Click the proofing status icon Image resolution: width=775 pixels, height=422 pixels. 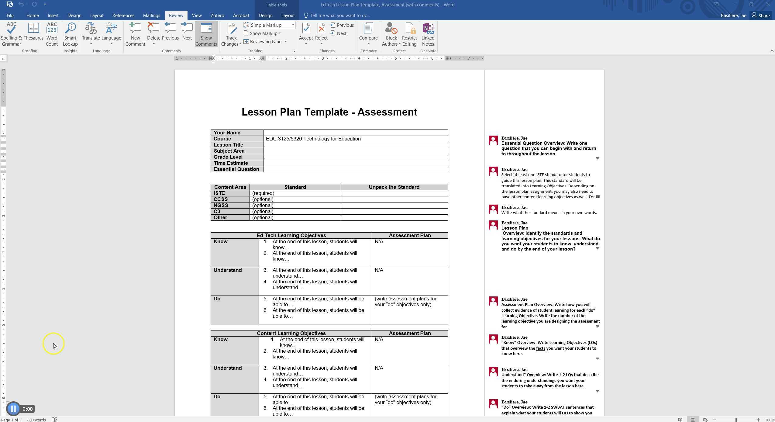pos(54,420)
